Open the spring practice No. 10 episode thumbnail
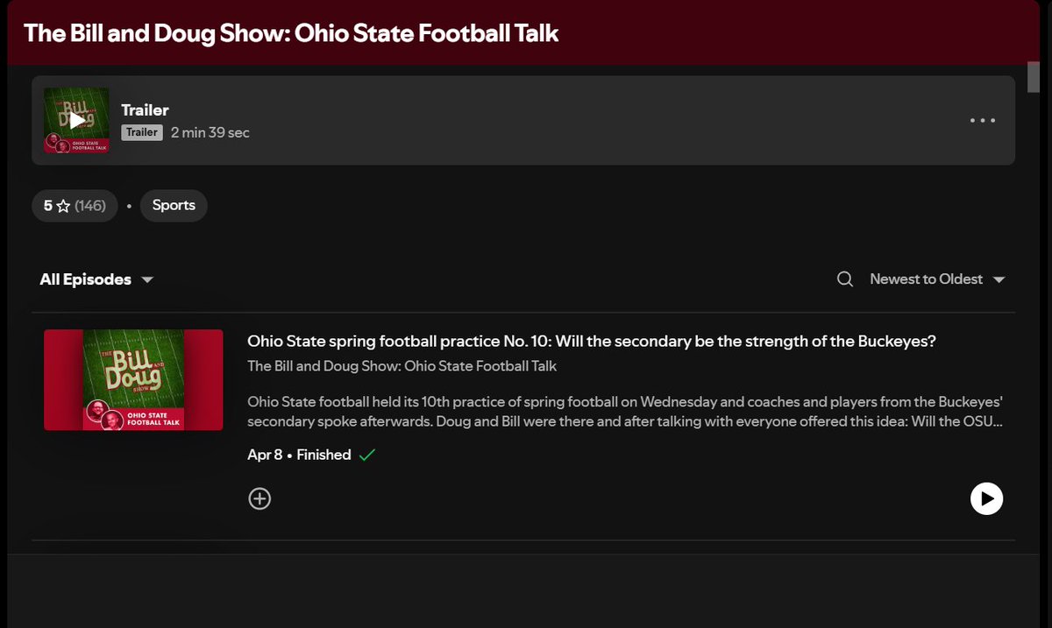The image size is (1052, 628). [x=133, y=380]
